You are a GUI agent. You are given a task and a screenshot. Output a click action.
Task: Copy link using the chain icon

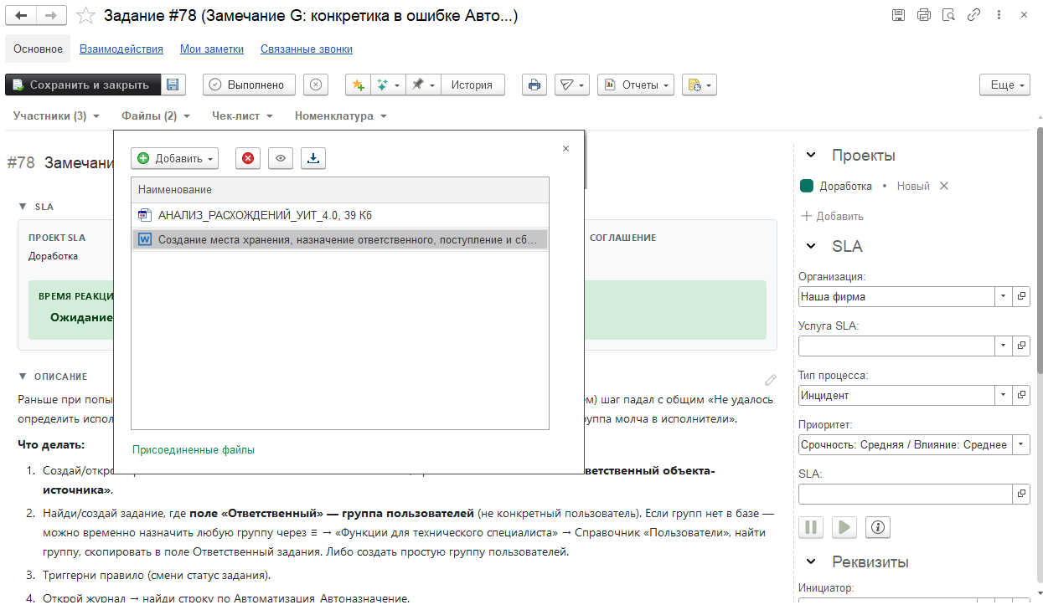[x=973, y=15]
